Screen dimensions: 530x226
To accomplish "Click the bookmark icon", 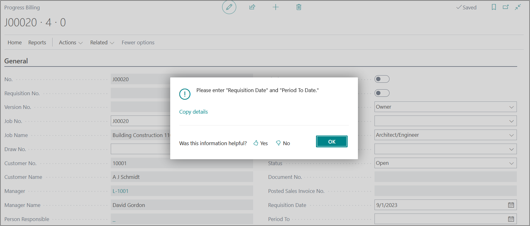I will pos(494,7).
